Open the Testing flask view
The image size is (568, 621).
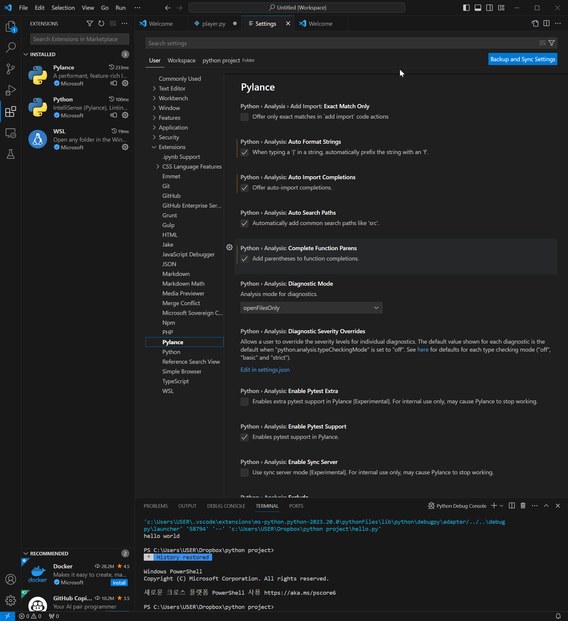click(x=11, y=154)
